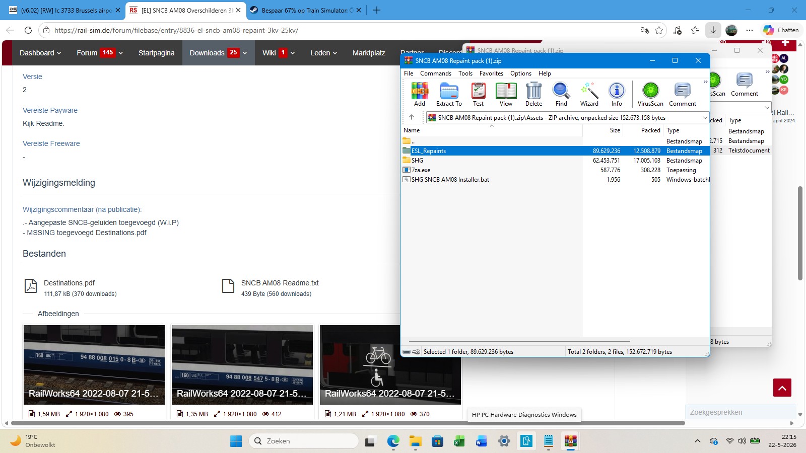Open Microsoft Edge from the taskbar

pos(393,441)
